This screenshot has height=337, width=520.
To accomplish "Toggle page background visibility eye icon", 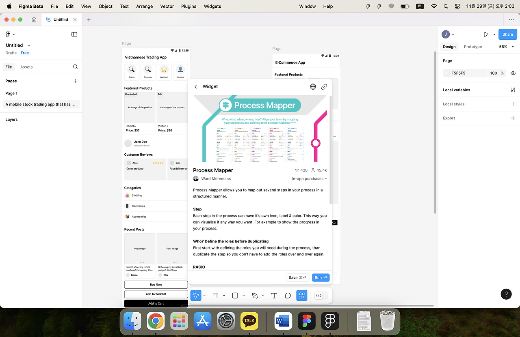I will click(513, 73).
